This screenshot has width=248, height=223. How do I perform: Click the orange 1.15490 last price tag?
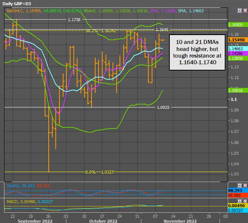[x=238, y=40]
